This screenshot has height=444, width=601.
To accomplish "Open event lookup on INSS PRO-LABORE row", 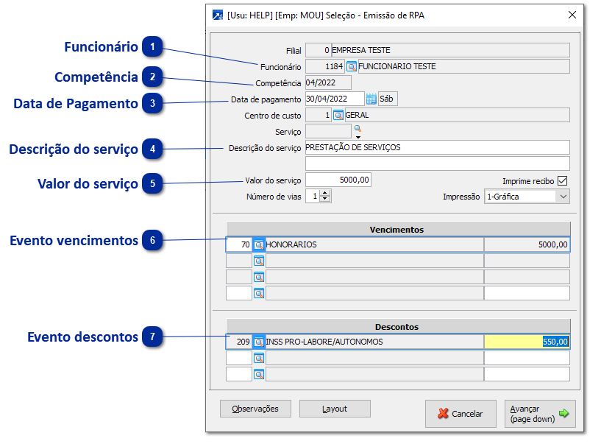I will coord(259,342).
